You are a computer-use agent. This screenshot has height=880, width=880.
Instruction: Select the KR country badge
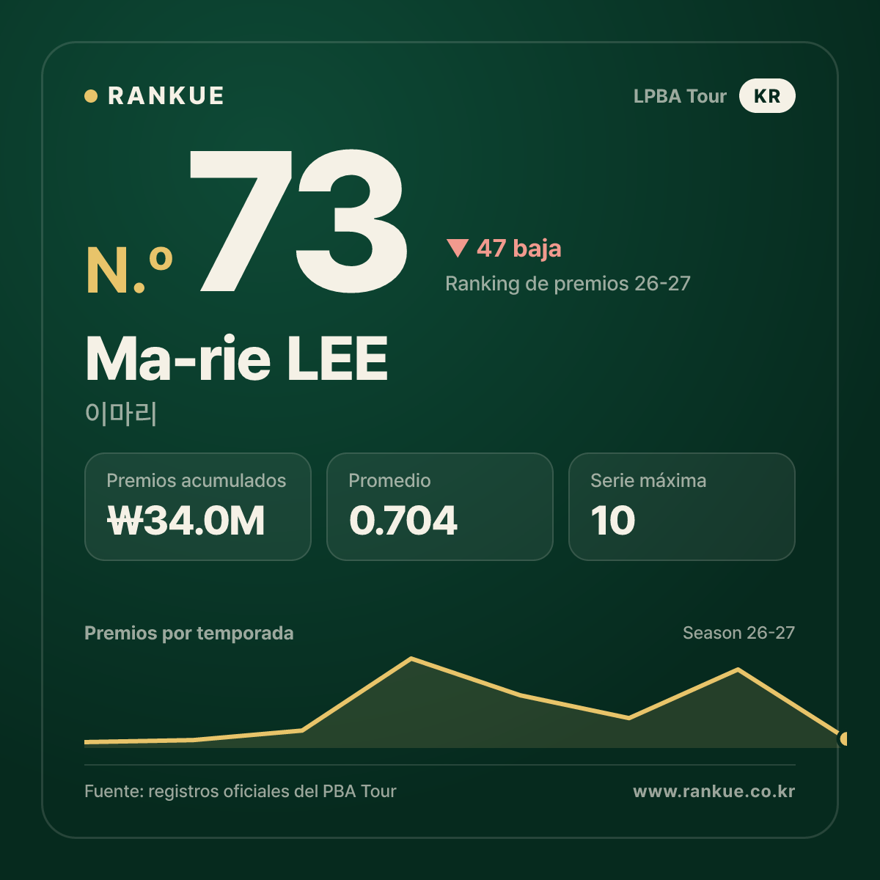tap(767, 96)
